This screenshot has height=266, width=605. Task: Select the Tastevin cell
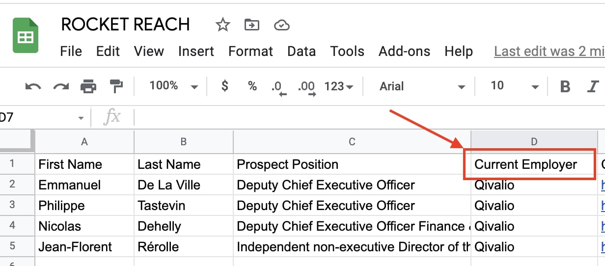(x=183, y=205)
